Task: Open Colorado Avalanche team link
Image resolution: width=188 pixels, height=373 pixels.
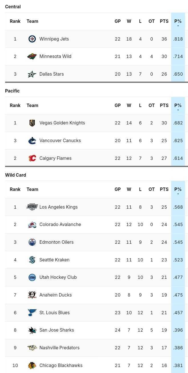Action: coord(60,225)
